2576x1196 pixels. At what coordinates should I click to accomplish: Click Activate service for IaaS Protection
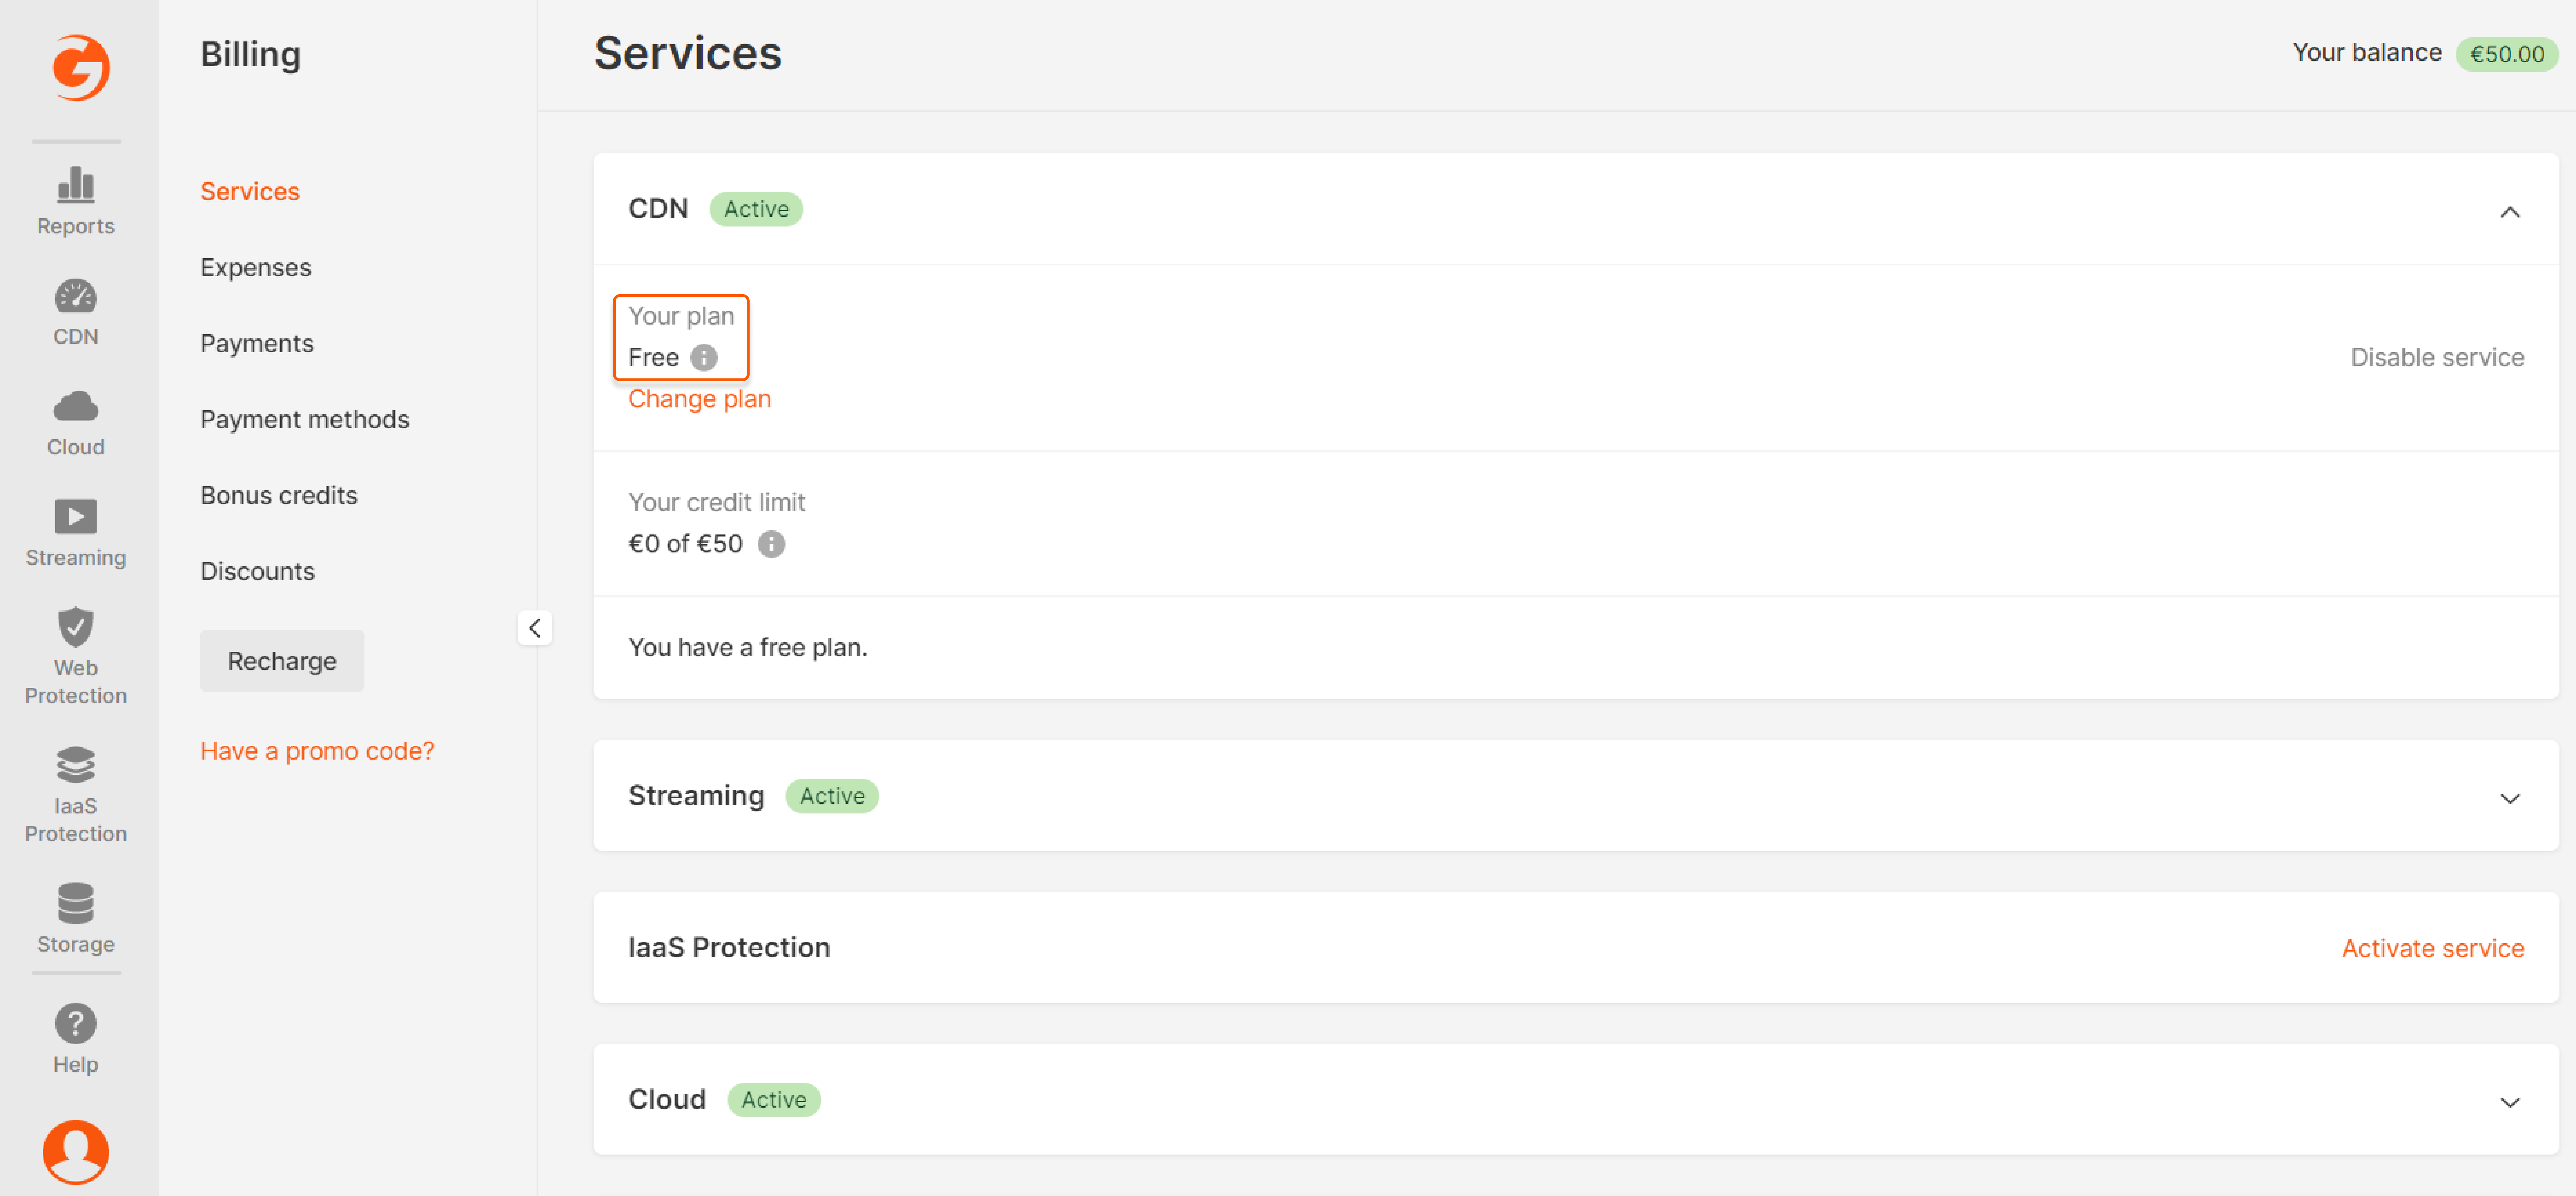pyautogui.click(x=2432, y=948)
